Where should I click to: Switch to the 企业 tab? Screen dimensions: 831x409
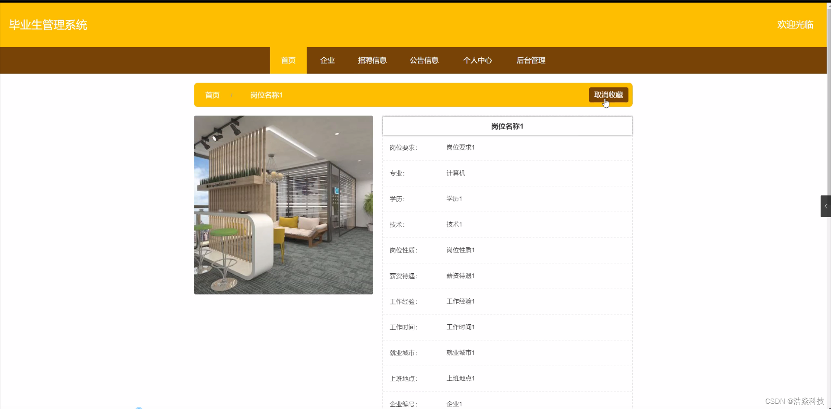tap(327, 60)
